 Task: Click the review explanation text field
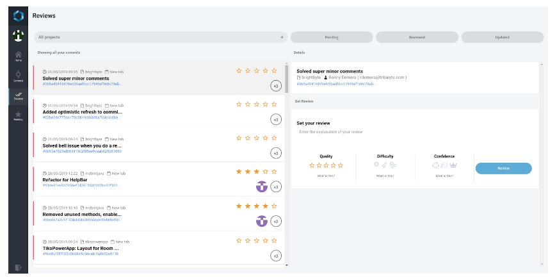(x=384, y=132)
